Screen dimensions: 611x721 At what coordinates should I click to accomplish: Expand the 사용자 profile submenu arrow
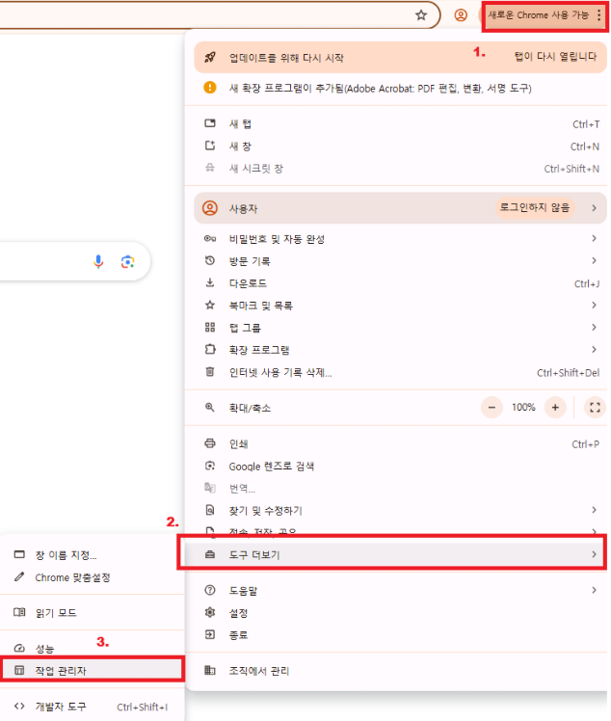[594, 208]
